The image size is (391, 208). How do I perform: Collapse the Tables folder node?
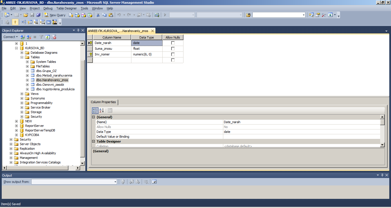pyautogui.click(x=22, y=57)
